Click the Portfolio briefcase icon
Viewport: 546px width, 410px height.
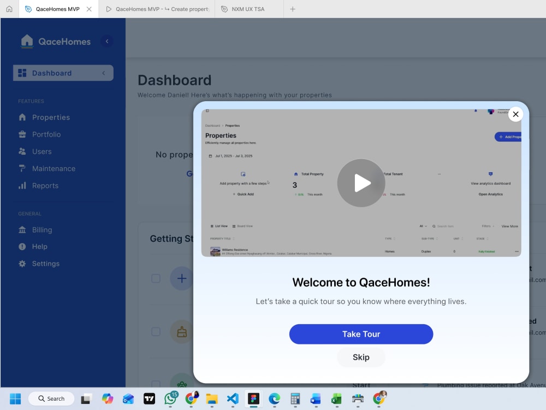tap(22, 134)
